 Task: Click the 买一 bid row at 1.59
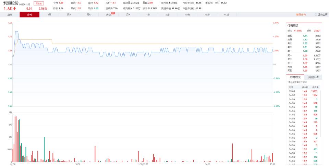[x=304, y=55]
